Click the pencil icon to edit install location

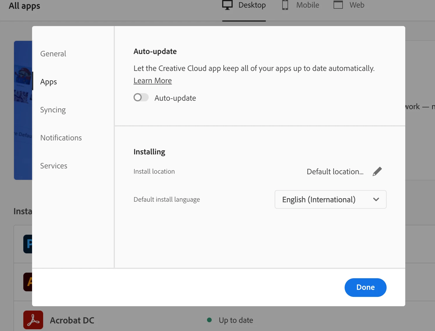pos(377,171)
